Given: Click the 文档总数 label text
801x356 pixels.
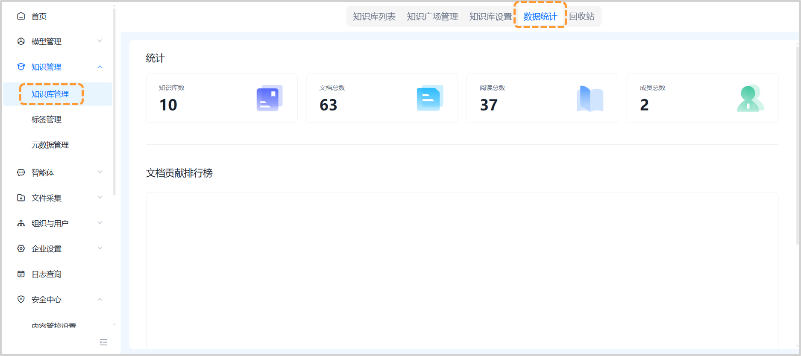Looking at the screenshot, I should [332, 88].
